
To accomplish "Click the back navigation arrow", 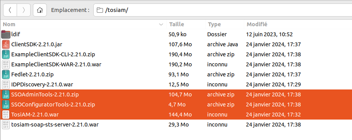I will pyautogui.click(x=10, y=10).
